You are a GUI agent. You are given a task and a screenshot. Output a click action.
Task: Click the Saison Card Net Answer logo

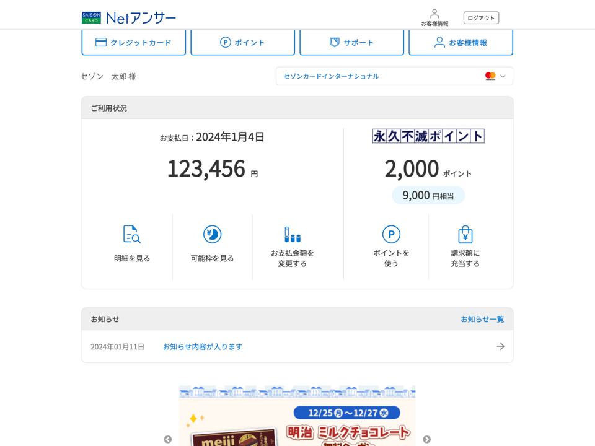(x=129, y=17)
